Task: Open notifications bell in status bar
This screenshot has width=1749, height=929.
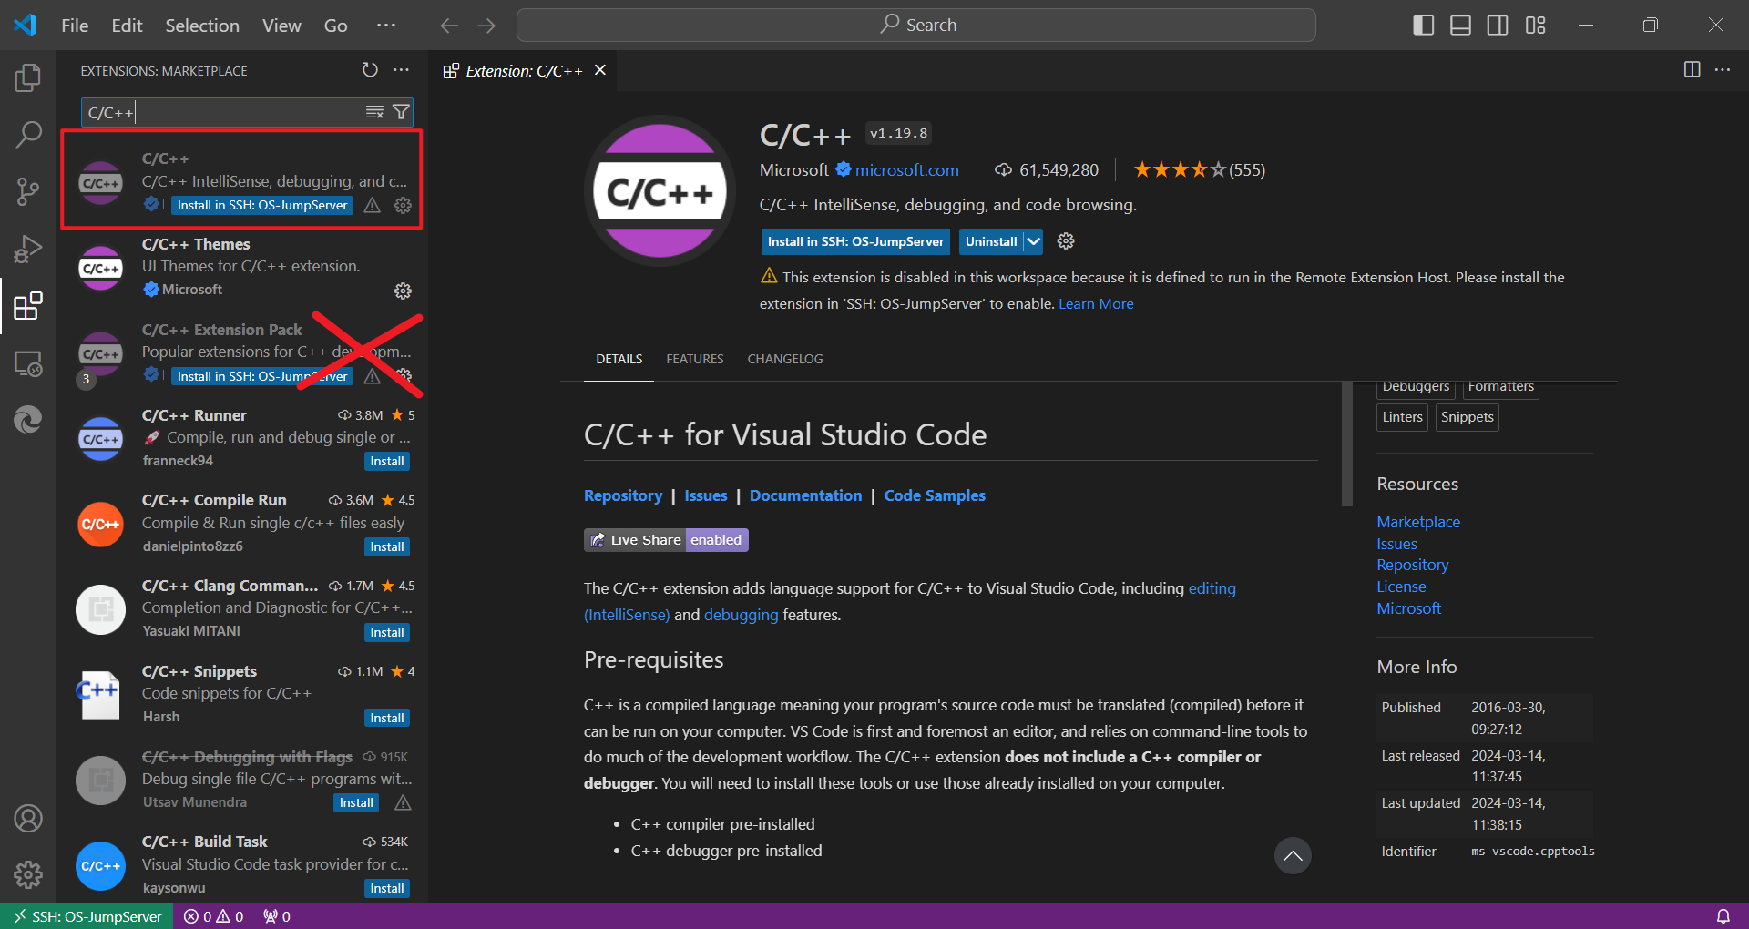Action: coord(1723,916)
